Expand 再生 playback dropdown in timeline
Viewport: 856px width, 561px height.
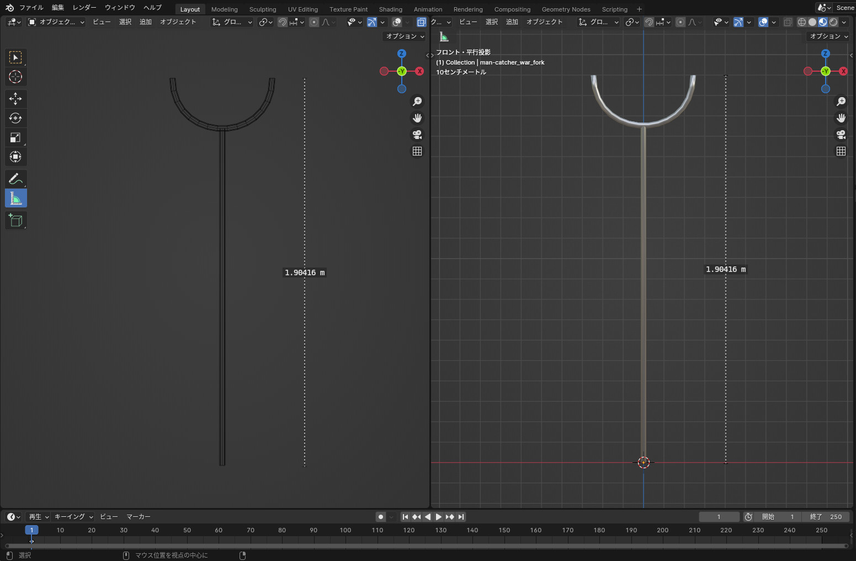(39, 517)
